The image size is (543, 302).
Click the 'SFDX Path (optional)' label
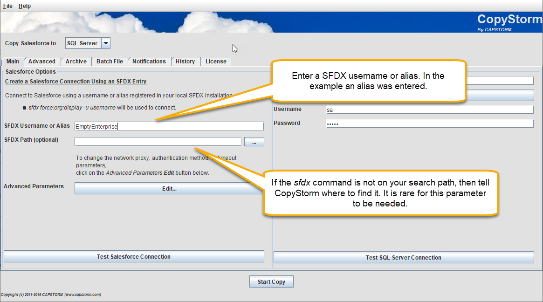tap(31, 139)
